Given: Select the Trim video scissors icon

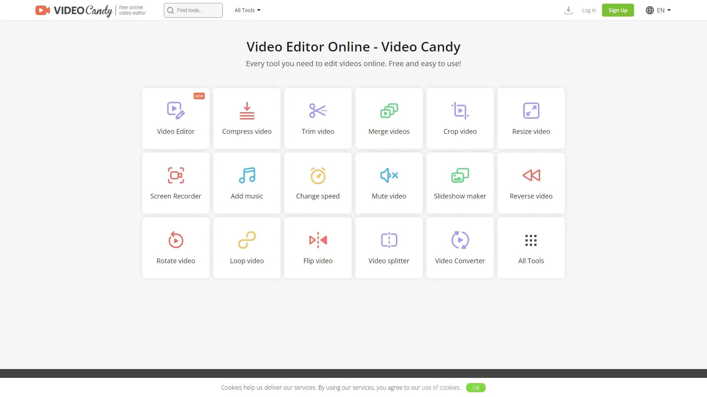Looking at the screenshot, I should point(318,110).
